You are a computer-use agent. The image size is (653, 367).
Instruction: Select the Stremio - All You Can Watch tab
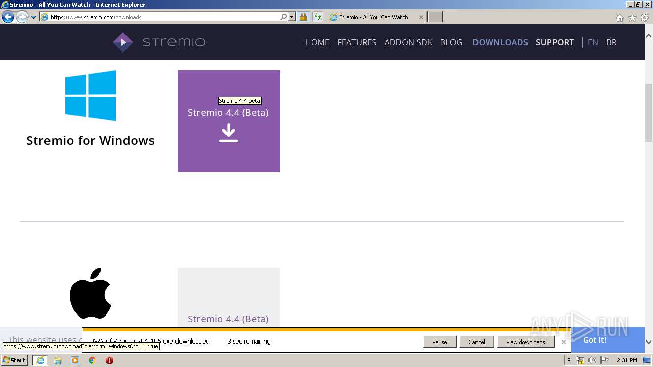point(376,17)
